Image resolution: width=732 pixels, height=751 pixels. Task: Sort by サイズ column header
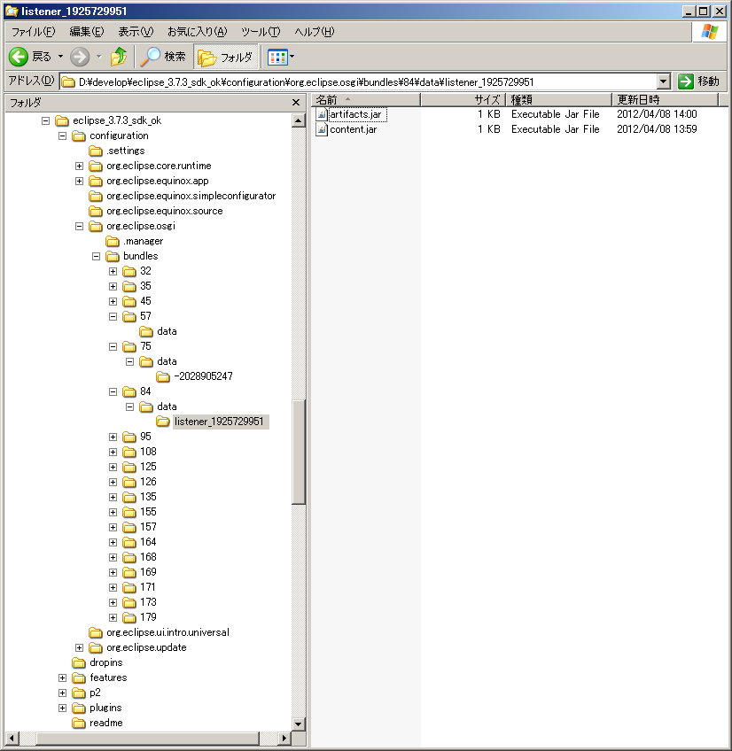coord(463,99)
